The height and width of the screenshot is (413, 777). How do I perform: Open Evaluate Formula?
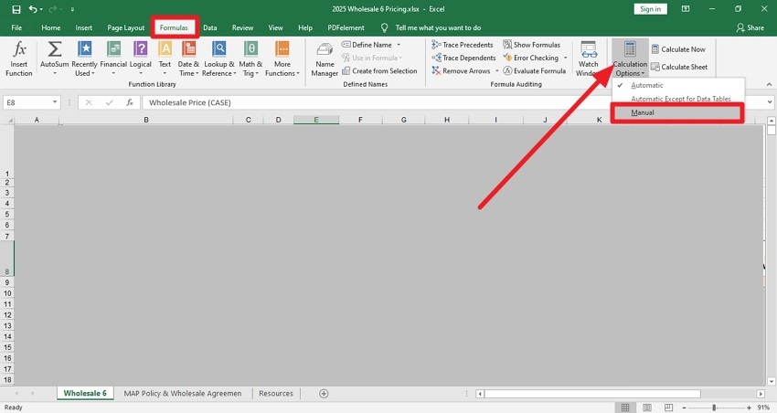pyautogui.click(x=534, y=71)
